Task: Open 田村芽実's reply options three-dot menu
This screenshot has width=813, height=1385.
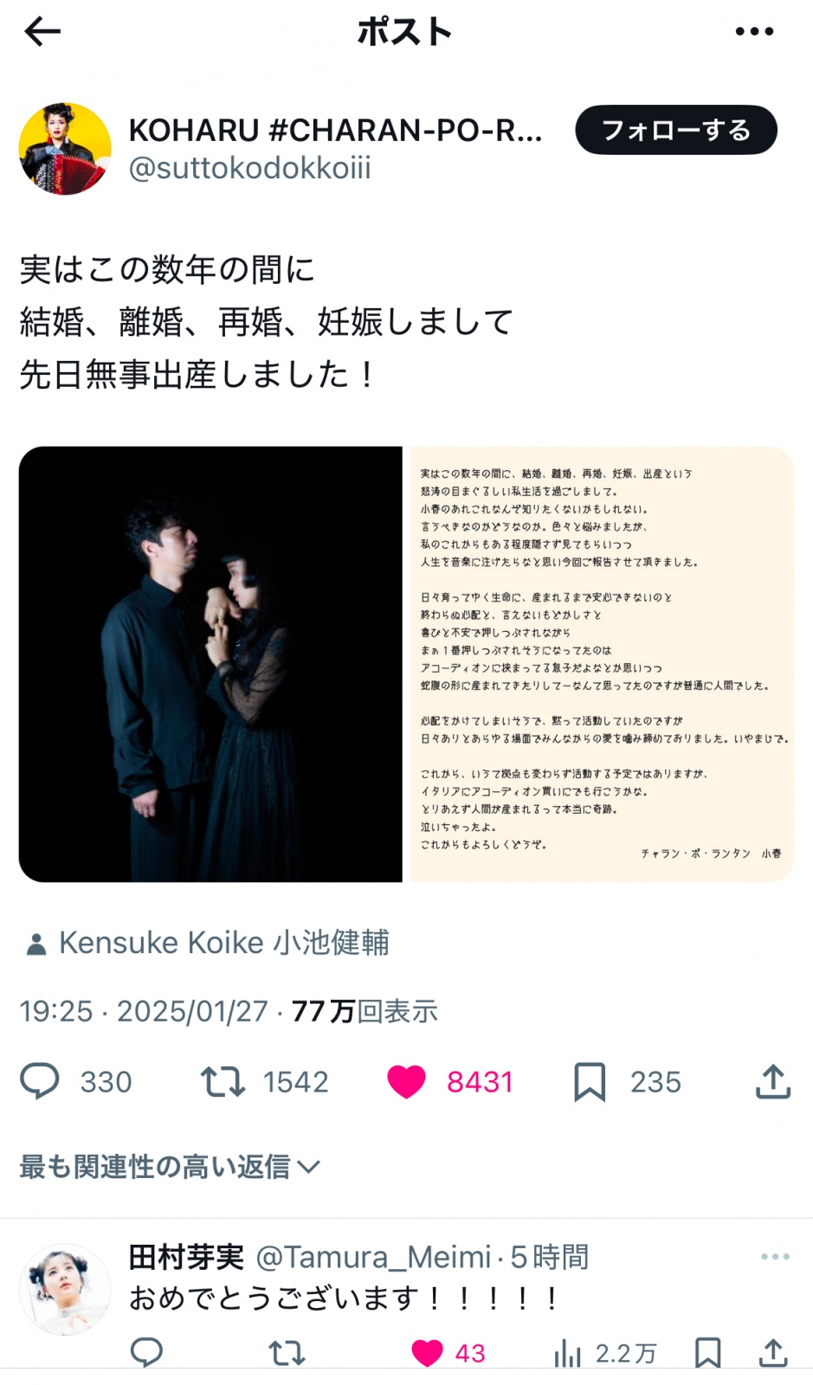Action: click(775, 1257)
